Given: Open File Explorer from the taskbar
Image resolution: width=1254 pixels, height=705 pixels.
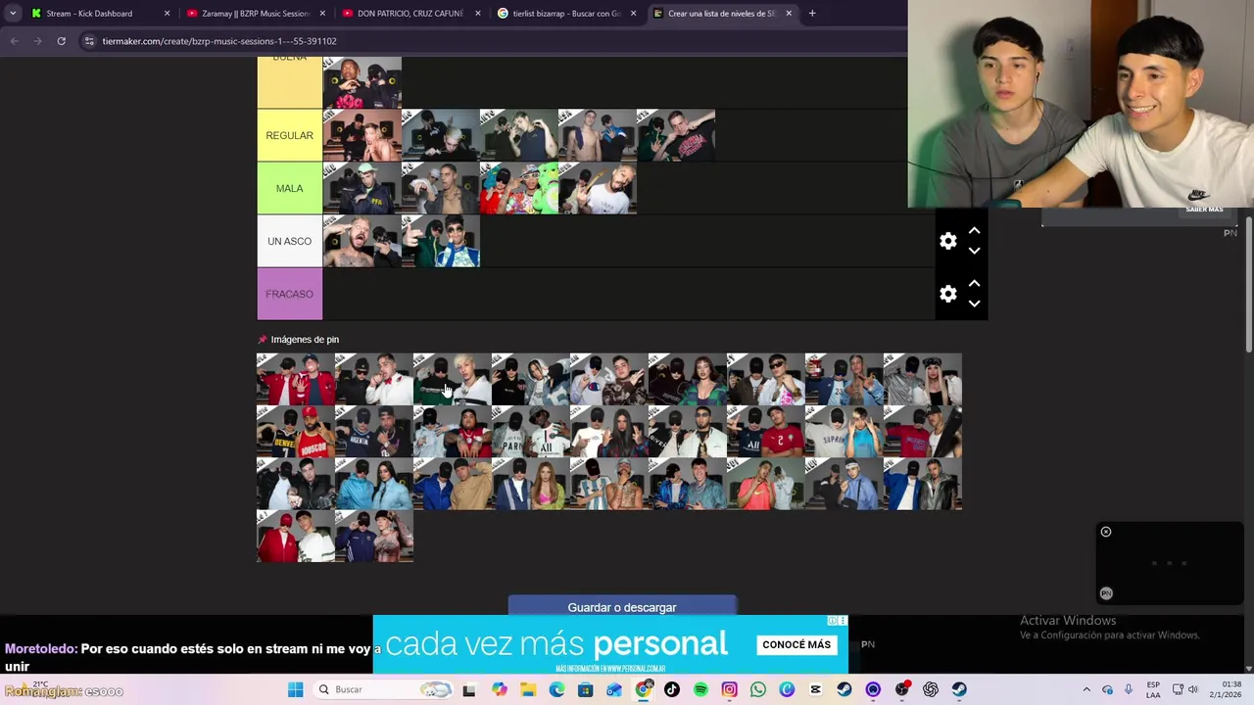Looking at the screenshot, I should pos(528,689).
